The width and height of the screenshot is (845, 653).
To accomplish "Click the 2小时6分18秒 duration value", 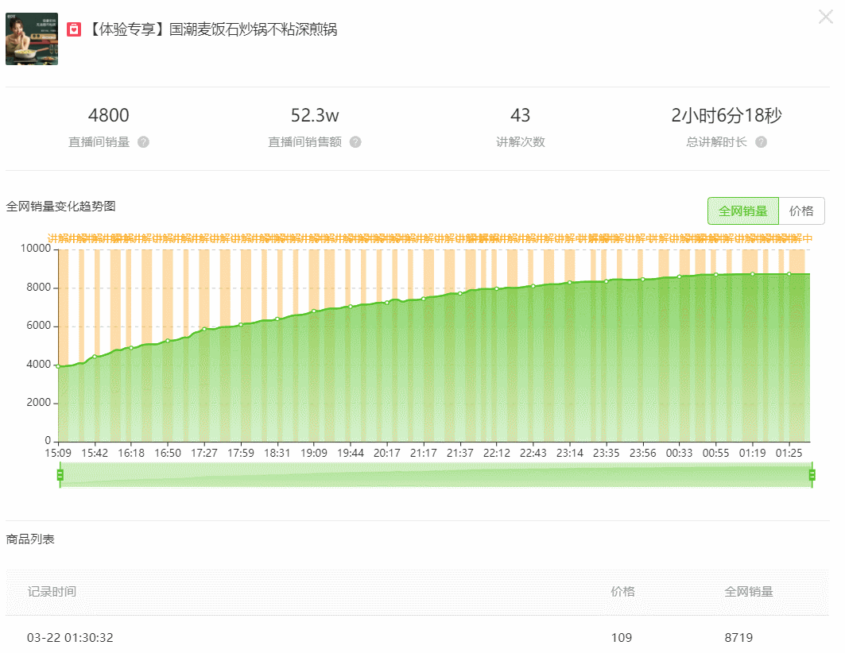I will pyautogui.click(x=726, y=115).
